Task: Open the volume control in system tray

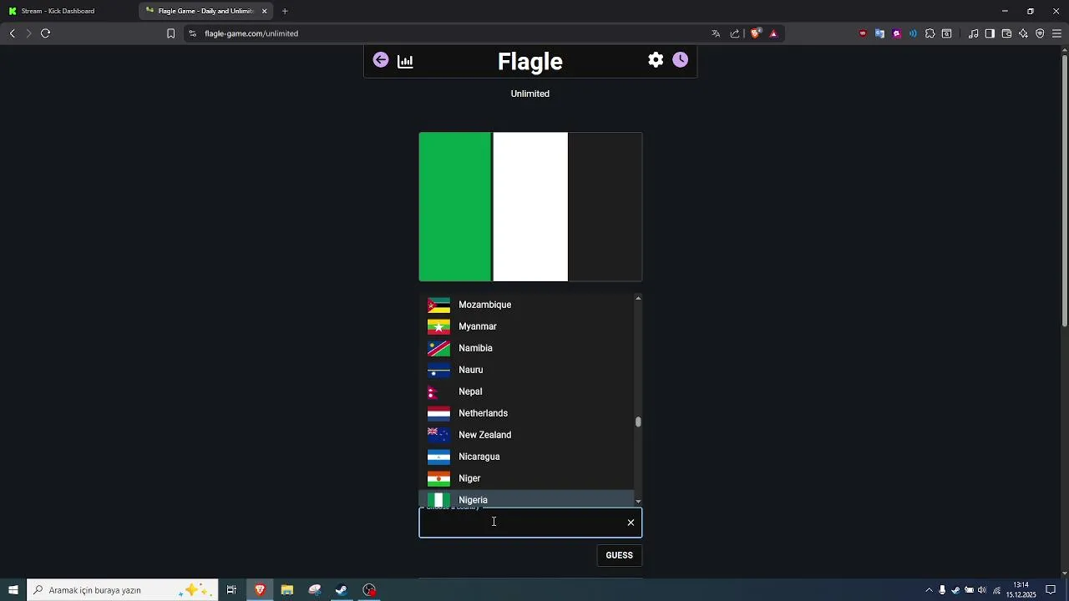Action: click(982, 590)
